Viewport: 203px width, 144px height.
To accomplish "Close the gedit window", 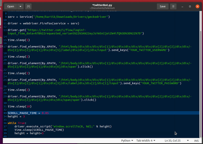I will 197,7.
